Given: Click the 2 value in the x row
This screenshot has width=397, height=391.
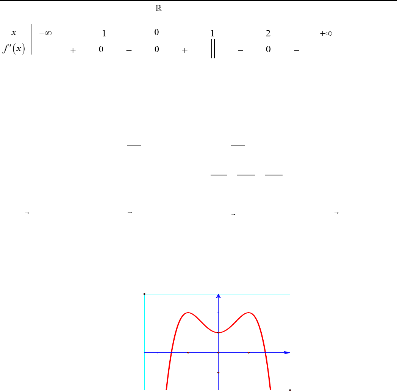Looking at the screenshot, I should (x=268, y=33).
